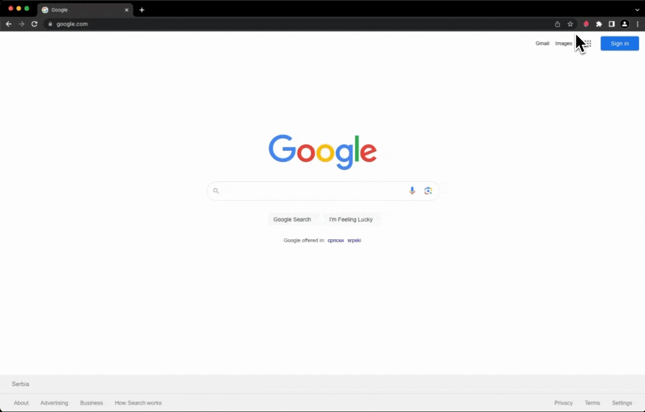Bookmark this page with the star icon
This screenshot has width=645, height=412.
tap(570, 24)
